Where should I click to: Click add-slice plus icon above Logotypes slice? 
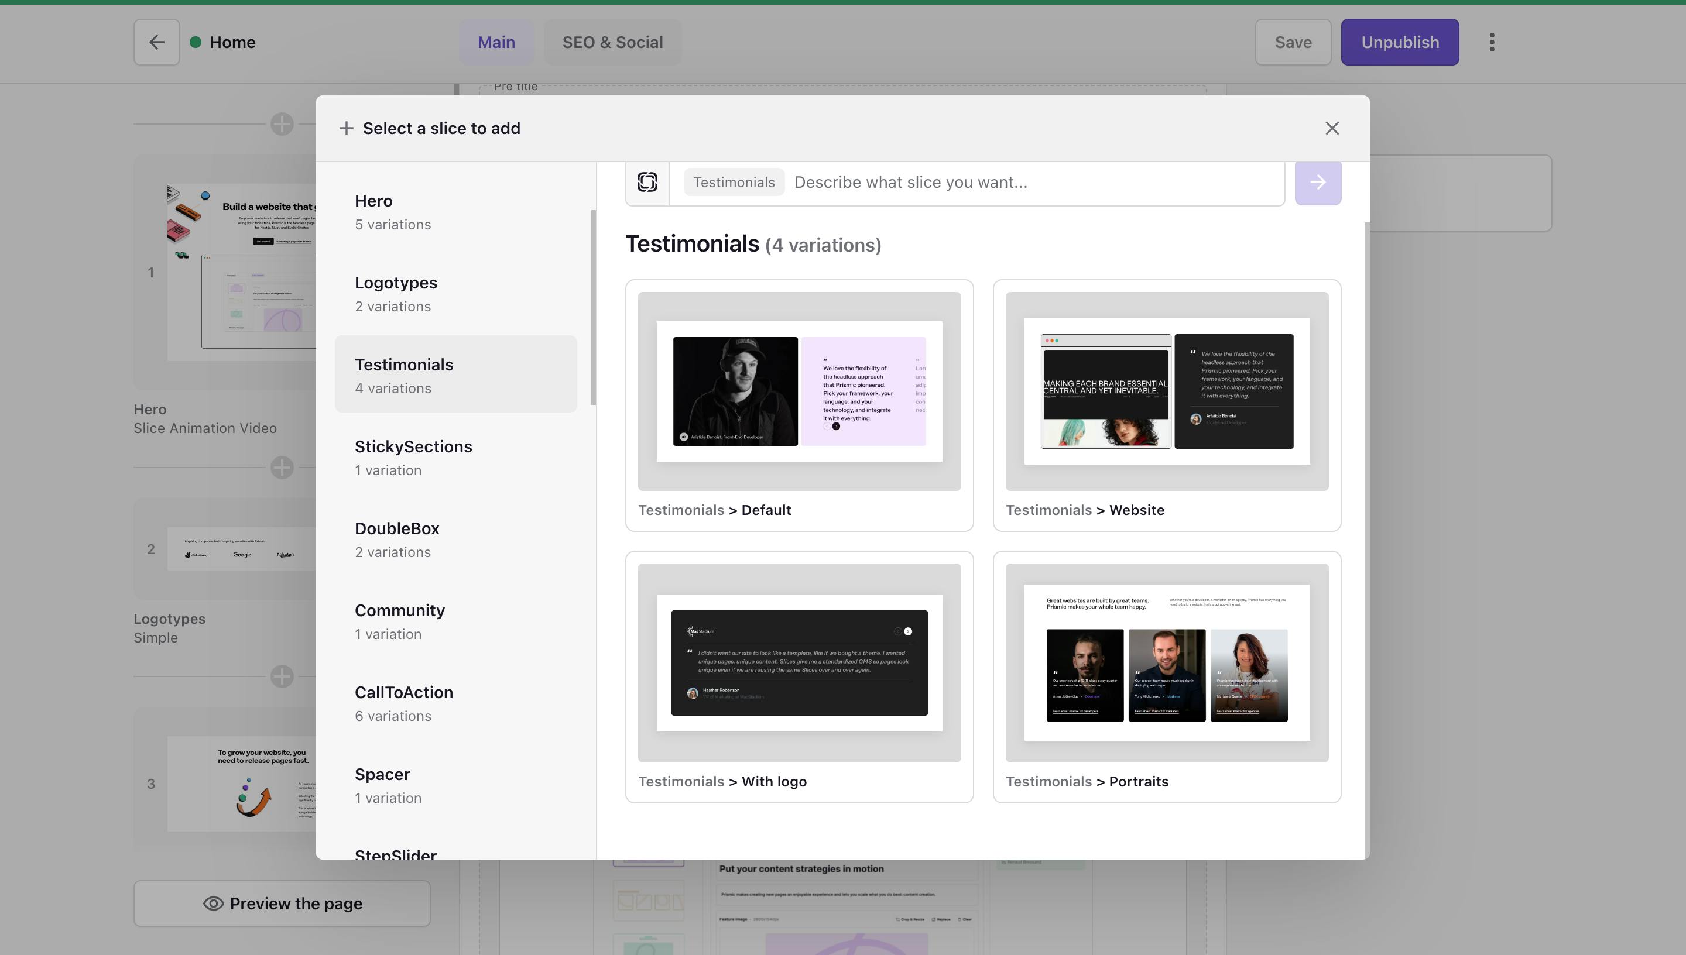[x=282, y=468]
